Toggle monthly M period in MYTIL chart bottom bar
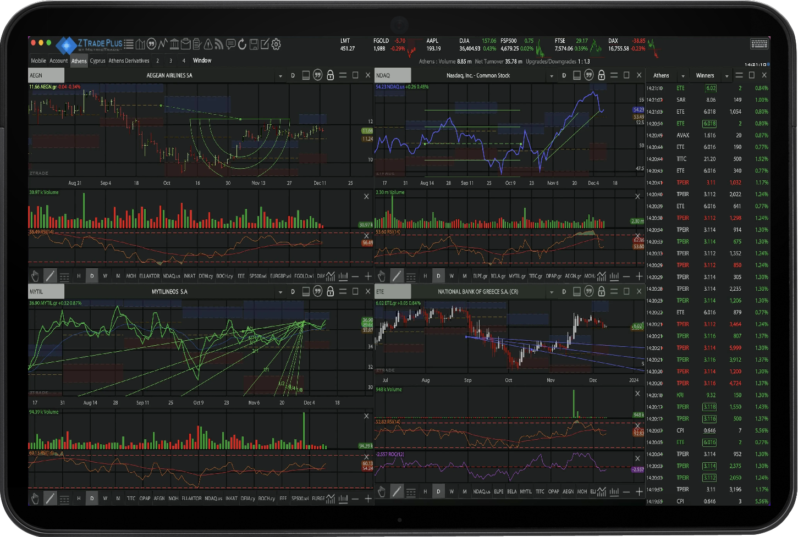798x537 pixels. [x=118, y=499]
